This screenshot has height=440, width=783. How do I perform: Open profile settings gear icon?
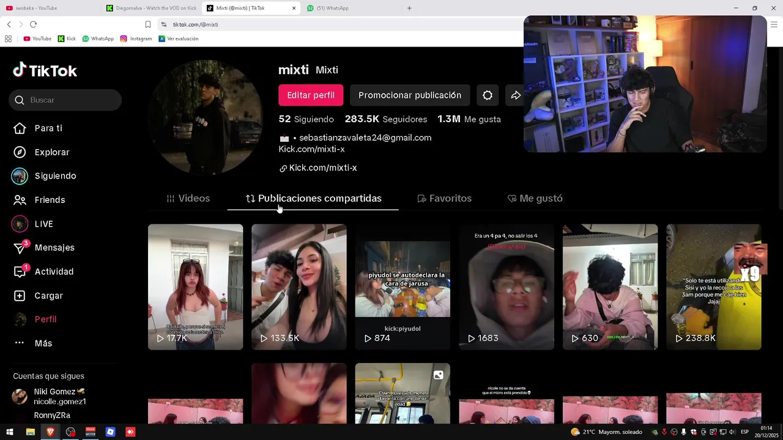coord(488,95)
